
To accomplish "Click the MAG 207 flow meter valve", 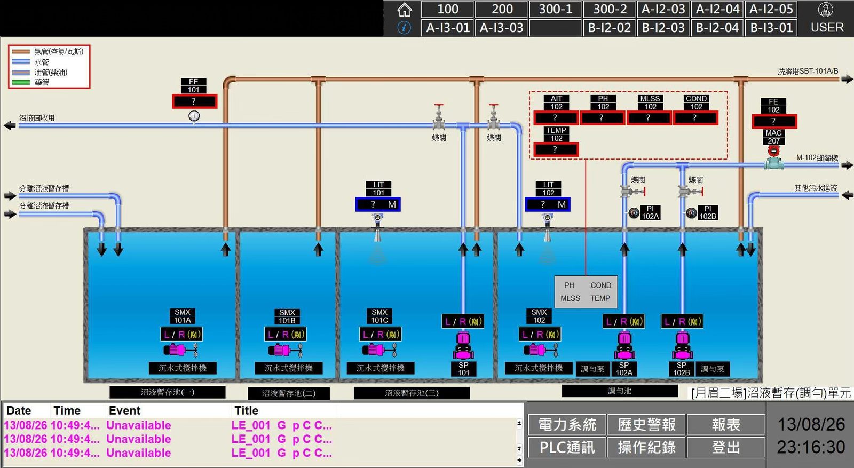I will (x=773, y=158).
